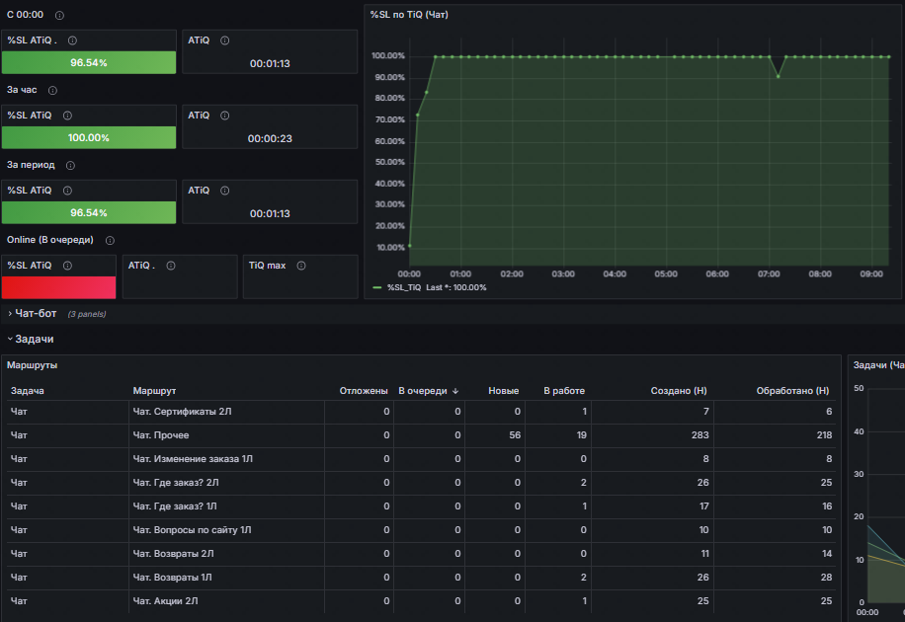Open the %SL по TiQ (Чат) panel title menu

[410, 14]
